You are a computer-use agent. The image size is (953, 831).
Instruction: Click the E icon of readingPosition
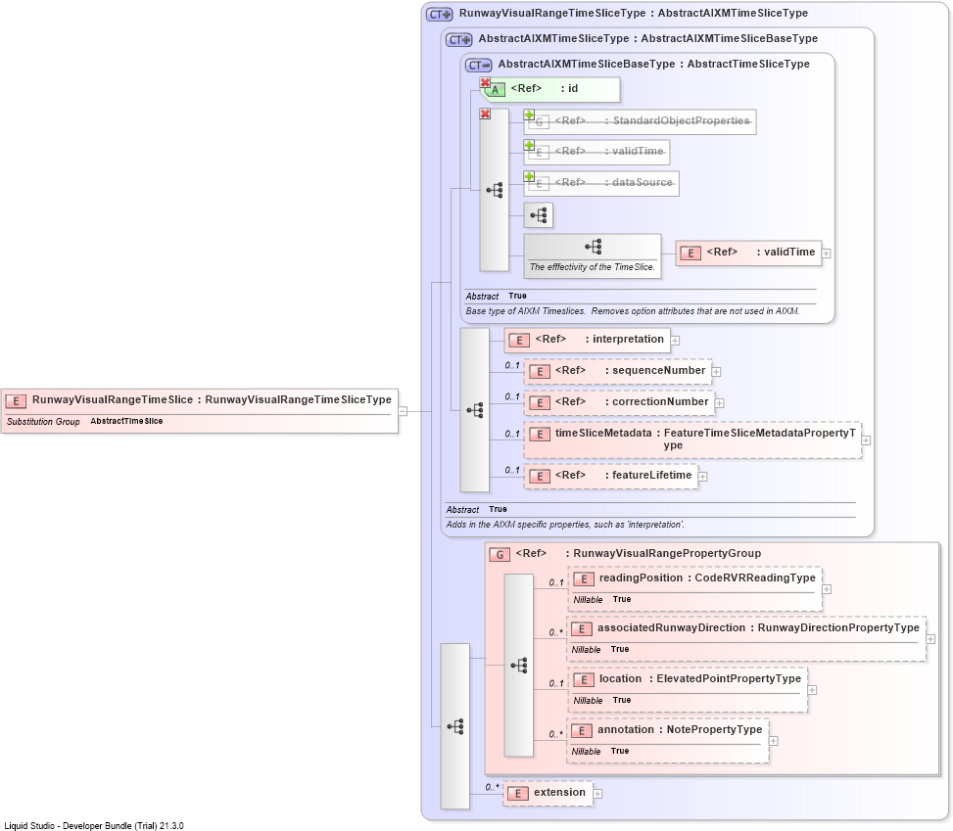click(x=584, y=578)
